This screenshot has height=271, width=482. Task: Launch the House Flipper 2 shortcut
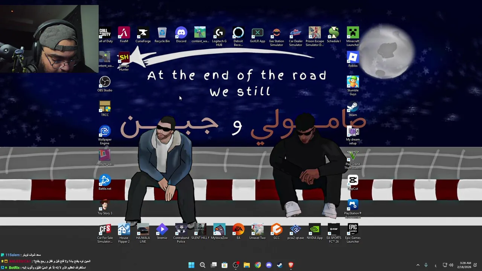(124, 233)
